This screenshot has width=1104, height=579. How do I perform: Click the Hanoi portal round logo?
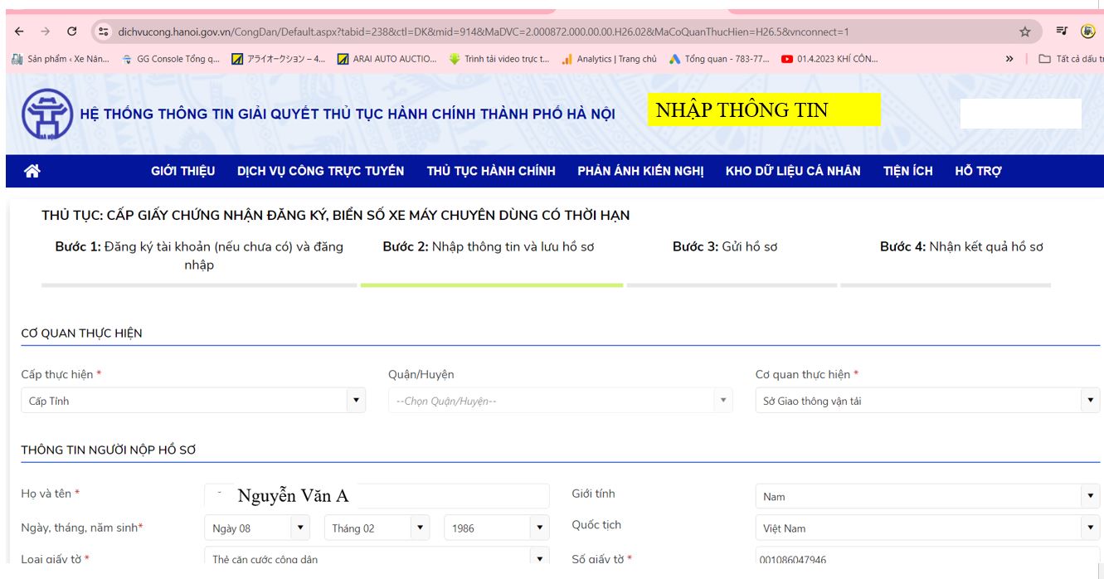point(47,114)
